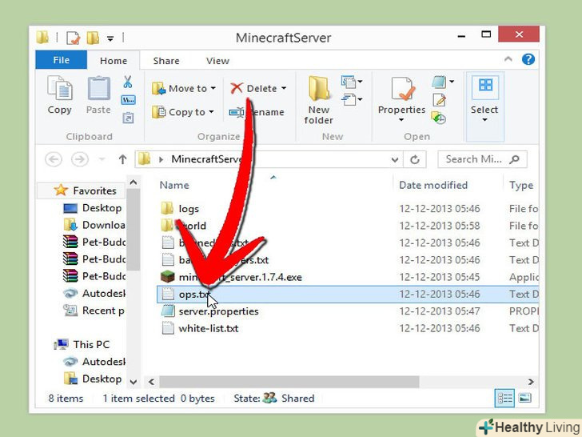Click date cell 12-12-2013 05:47
The image size is (582, 437).
(440, 311)
